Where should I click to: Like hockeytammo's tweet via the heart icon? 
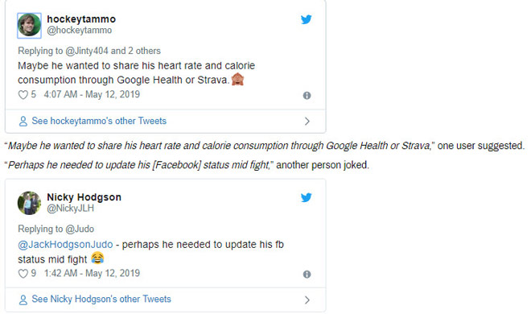point(23,95)
